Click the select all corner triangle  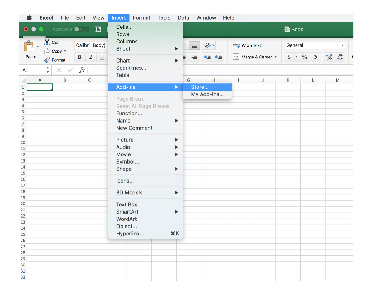point(24,80)
